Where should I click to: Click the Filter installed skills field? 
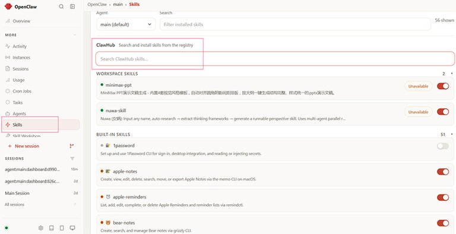pos(295,24)
